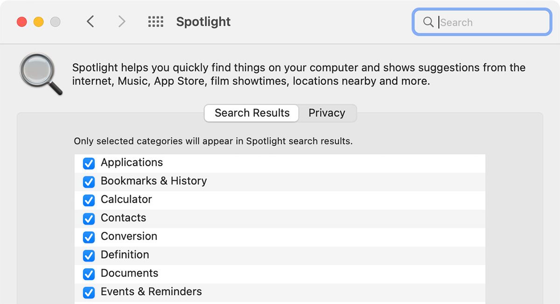Screen dimensions: 560x304
Task: Click the Show All grid icon
Action: (156, 21)
